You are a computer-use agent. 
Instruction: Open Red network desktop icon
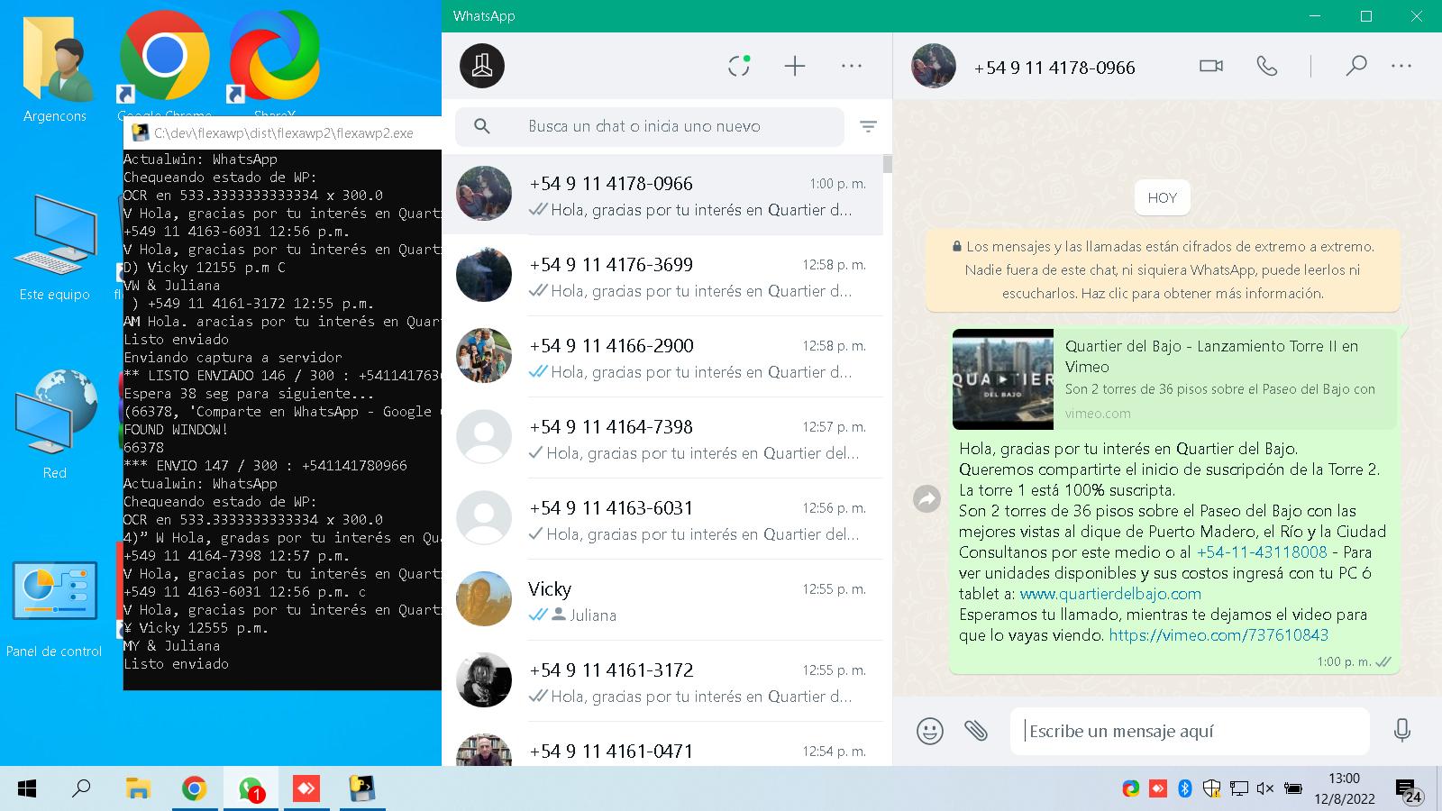(x=55, y=424)
